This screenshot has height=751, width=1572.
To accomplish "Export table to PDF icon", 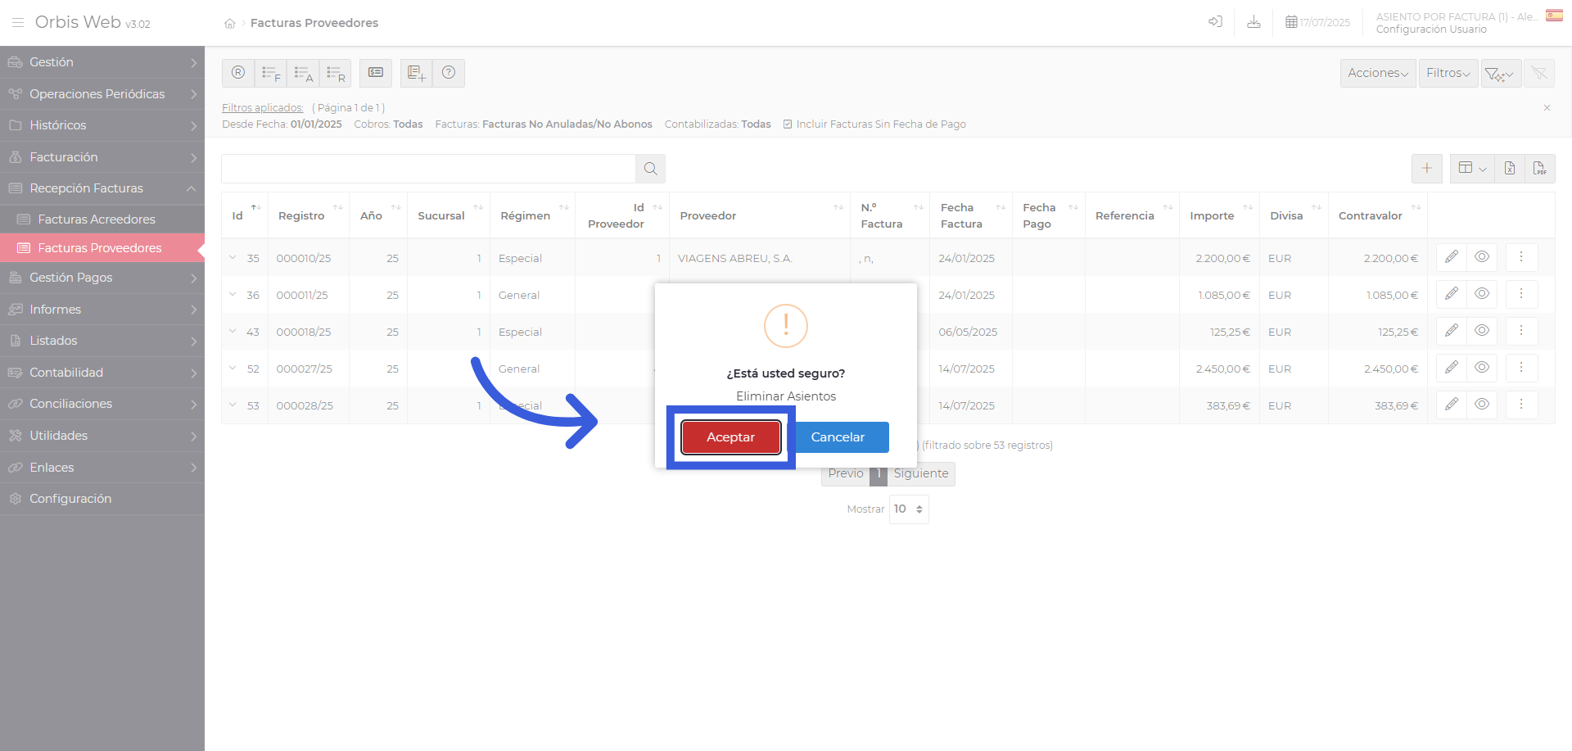I will [x=1539, y=168].
